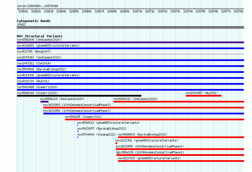Click the 32878k ruler position
The image size is (252, 172).
pyautogui.click(x=238, y=11)
